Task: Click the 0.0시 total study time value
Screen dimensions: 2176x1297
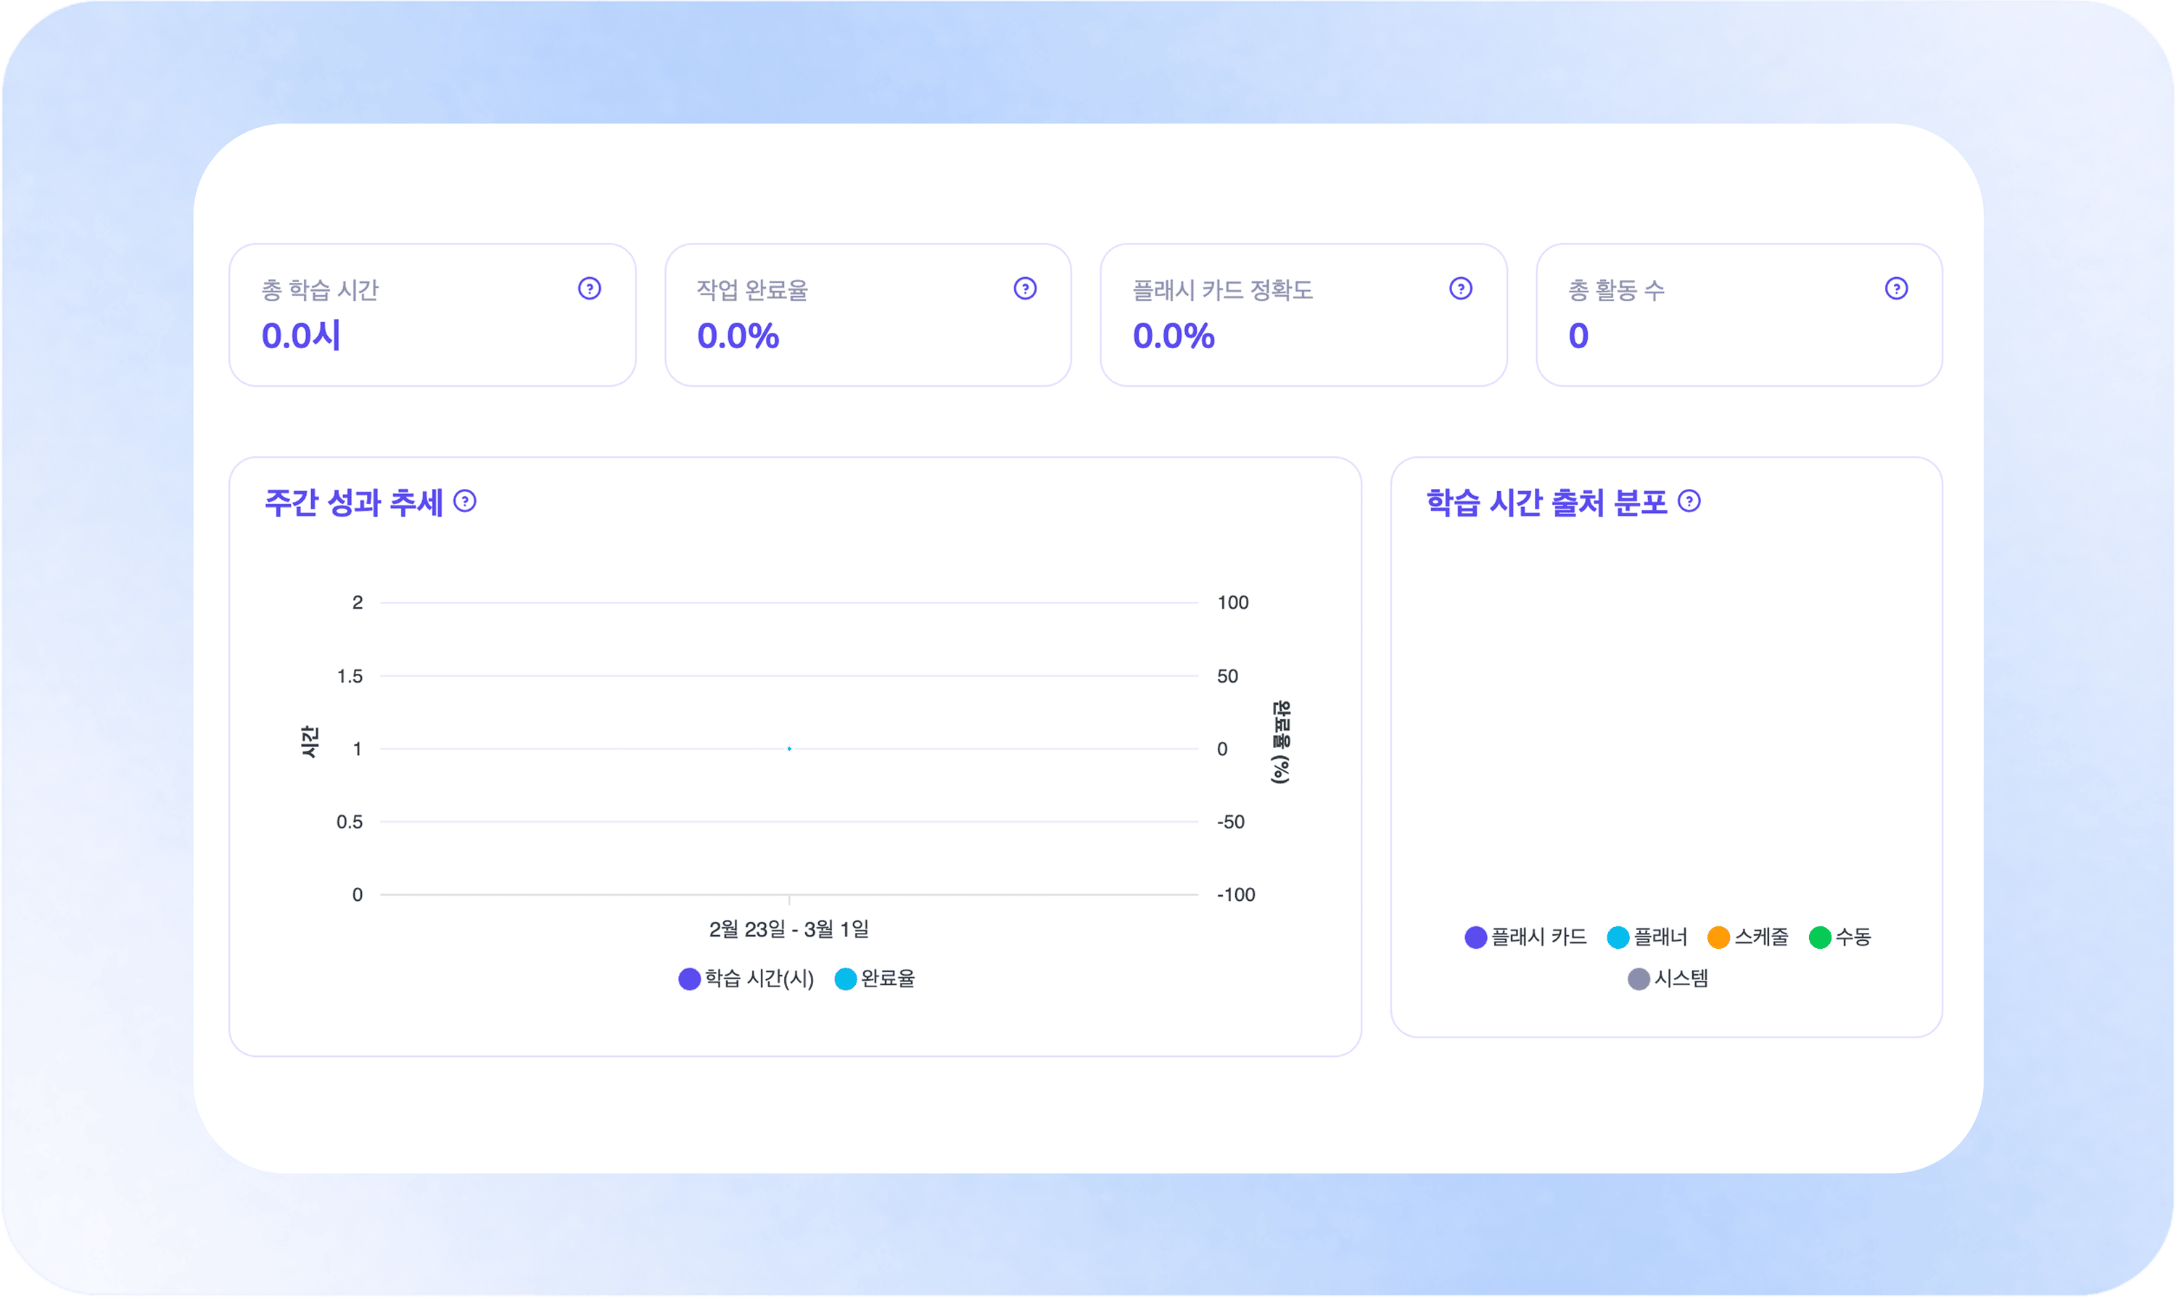Action: (x=300, y=337)
